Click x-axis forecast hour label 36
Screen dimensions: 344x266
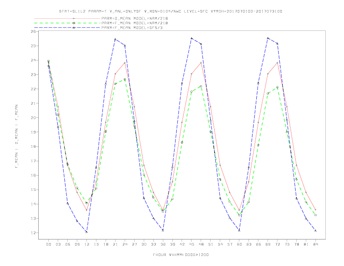pos(163,244)
